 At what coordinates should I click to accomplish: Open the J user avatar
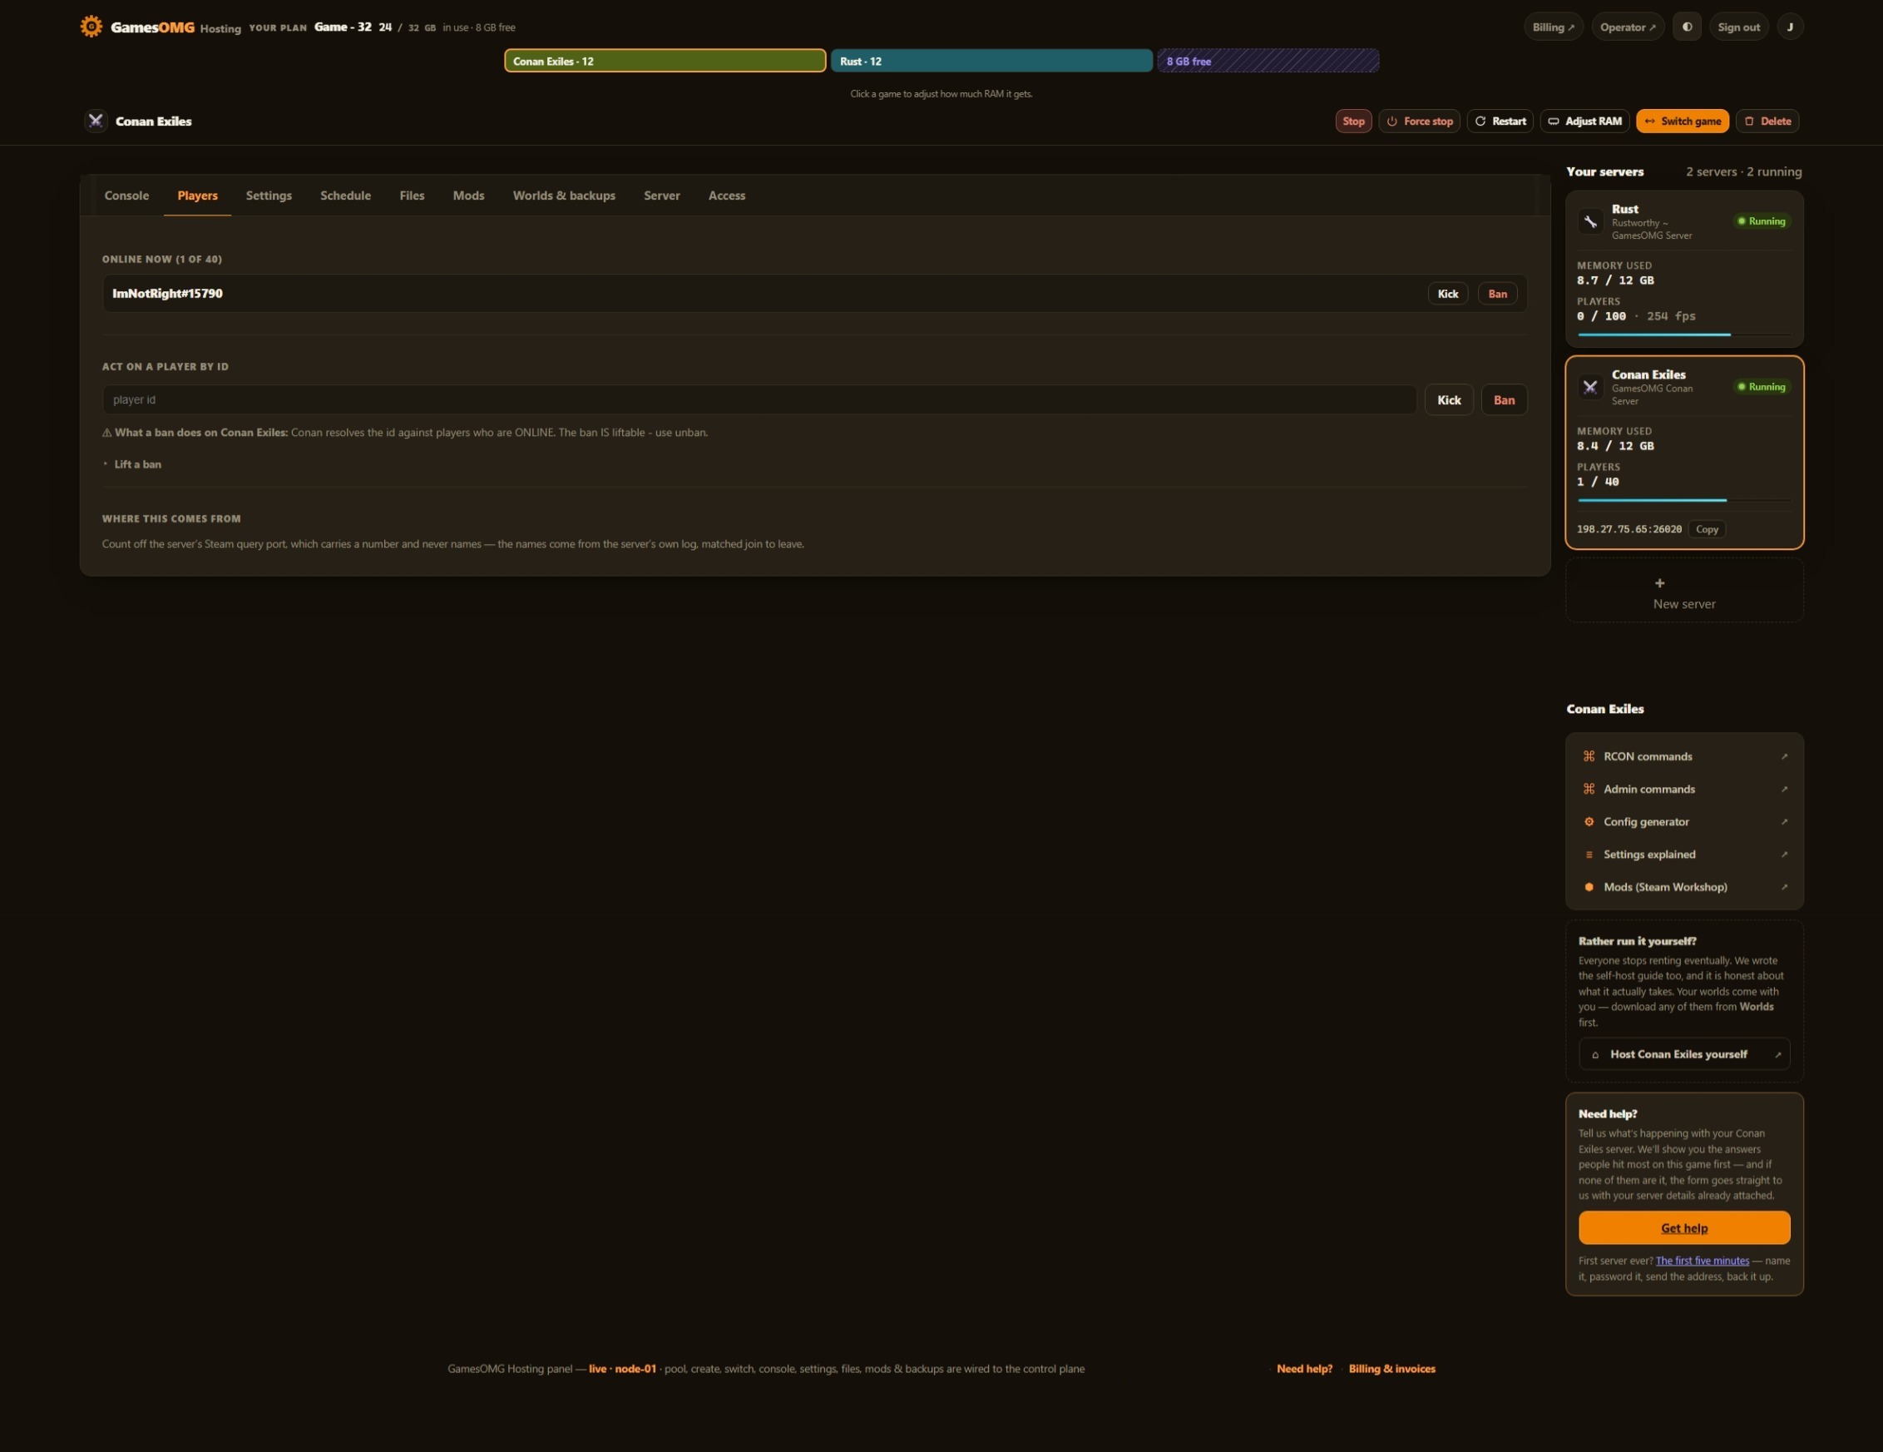click(x=1790, y=27)
